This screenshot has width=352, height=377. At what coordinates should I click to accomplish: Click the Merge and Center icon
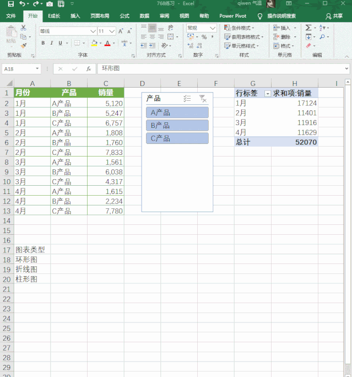tap(170, 37)
